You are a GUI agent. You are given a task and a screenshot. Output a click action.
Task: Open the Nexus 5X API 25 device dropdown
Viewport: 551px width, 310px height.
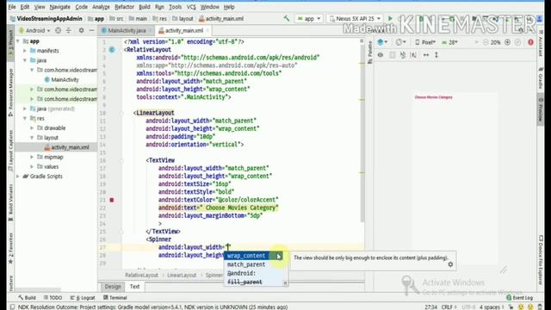point(355,19)
